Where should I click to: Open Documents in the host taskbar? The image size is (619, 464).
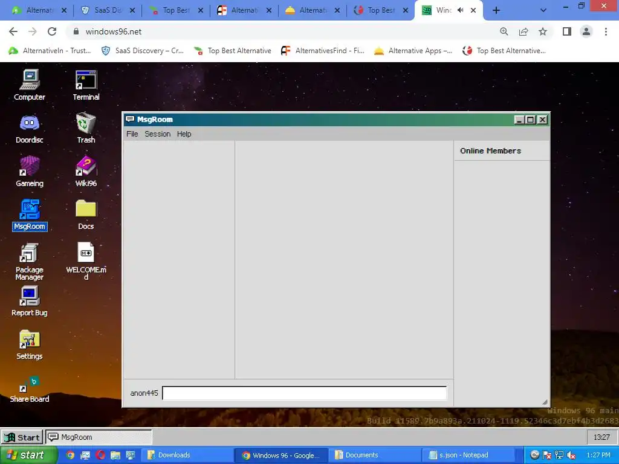(x=375, y=455)
